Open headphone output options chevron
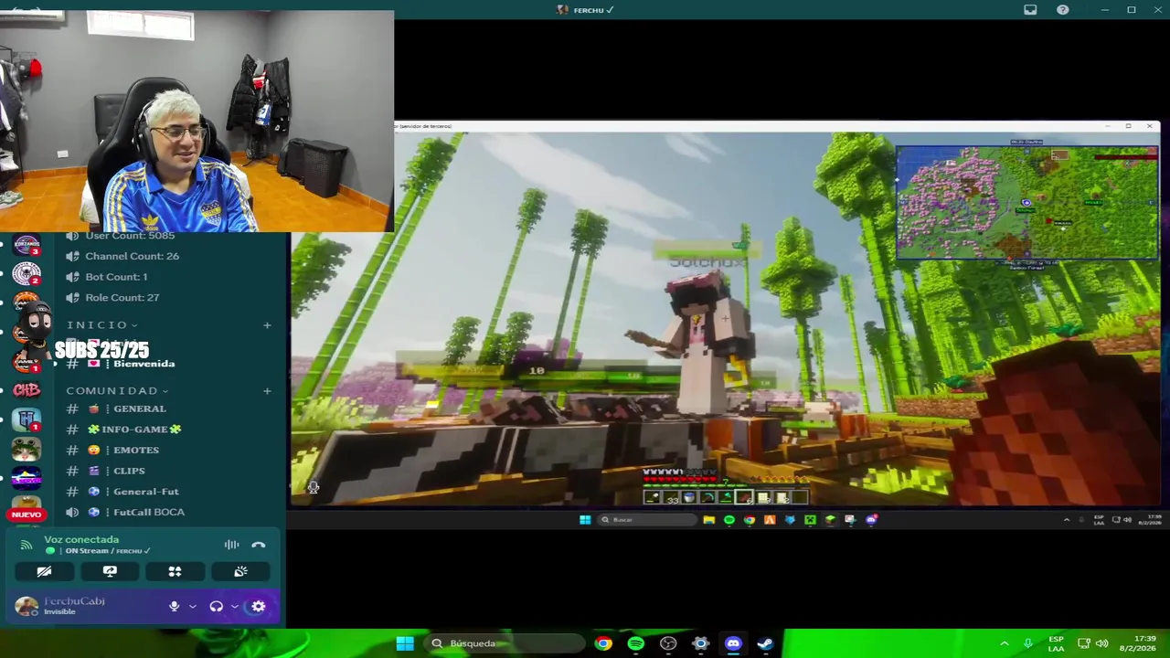1170x658 pixels. point(235,606)
